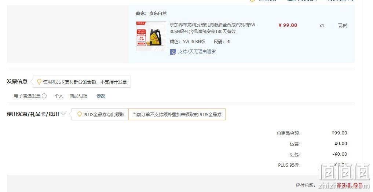This screenshot has width=373, height=192.
Task: Click the 商品明细 invoice content text
Action: tap(78, 96)
